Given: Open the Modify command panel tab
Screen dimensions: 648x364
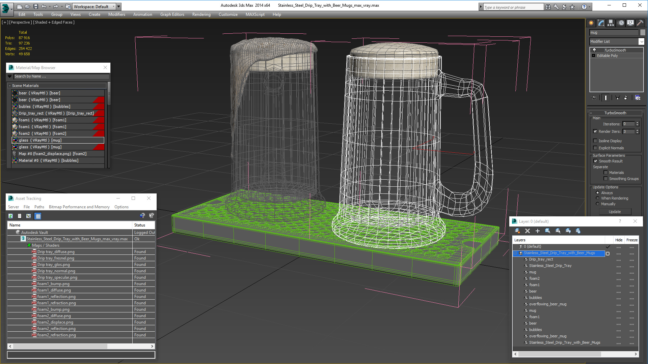Looking at the screenshot, I should click(x=601, y=23).
